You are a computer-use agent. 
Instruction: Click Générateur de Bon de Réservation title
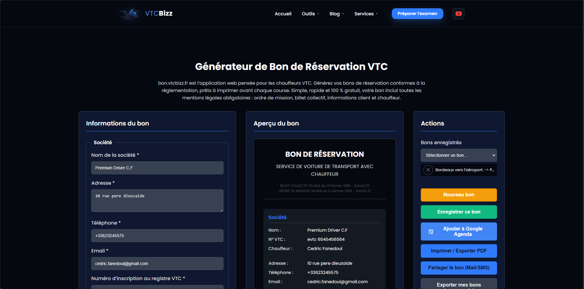coord(291,67)
